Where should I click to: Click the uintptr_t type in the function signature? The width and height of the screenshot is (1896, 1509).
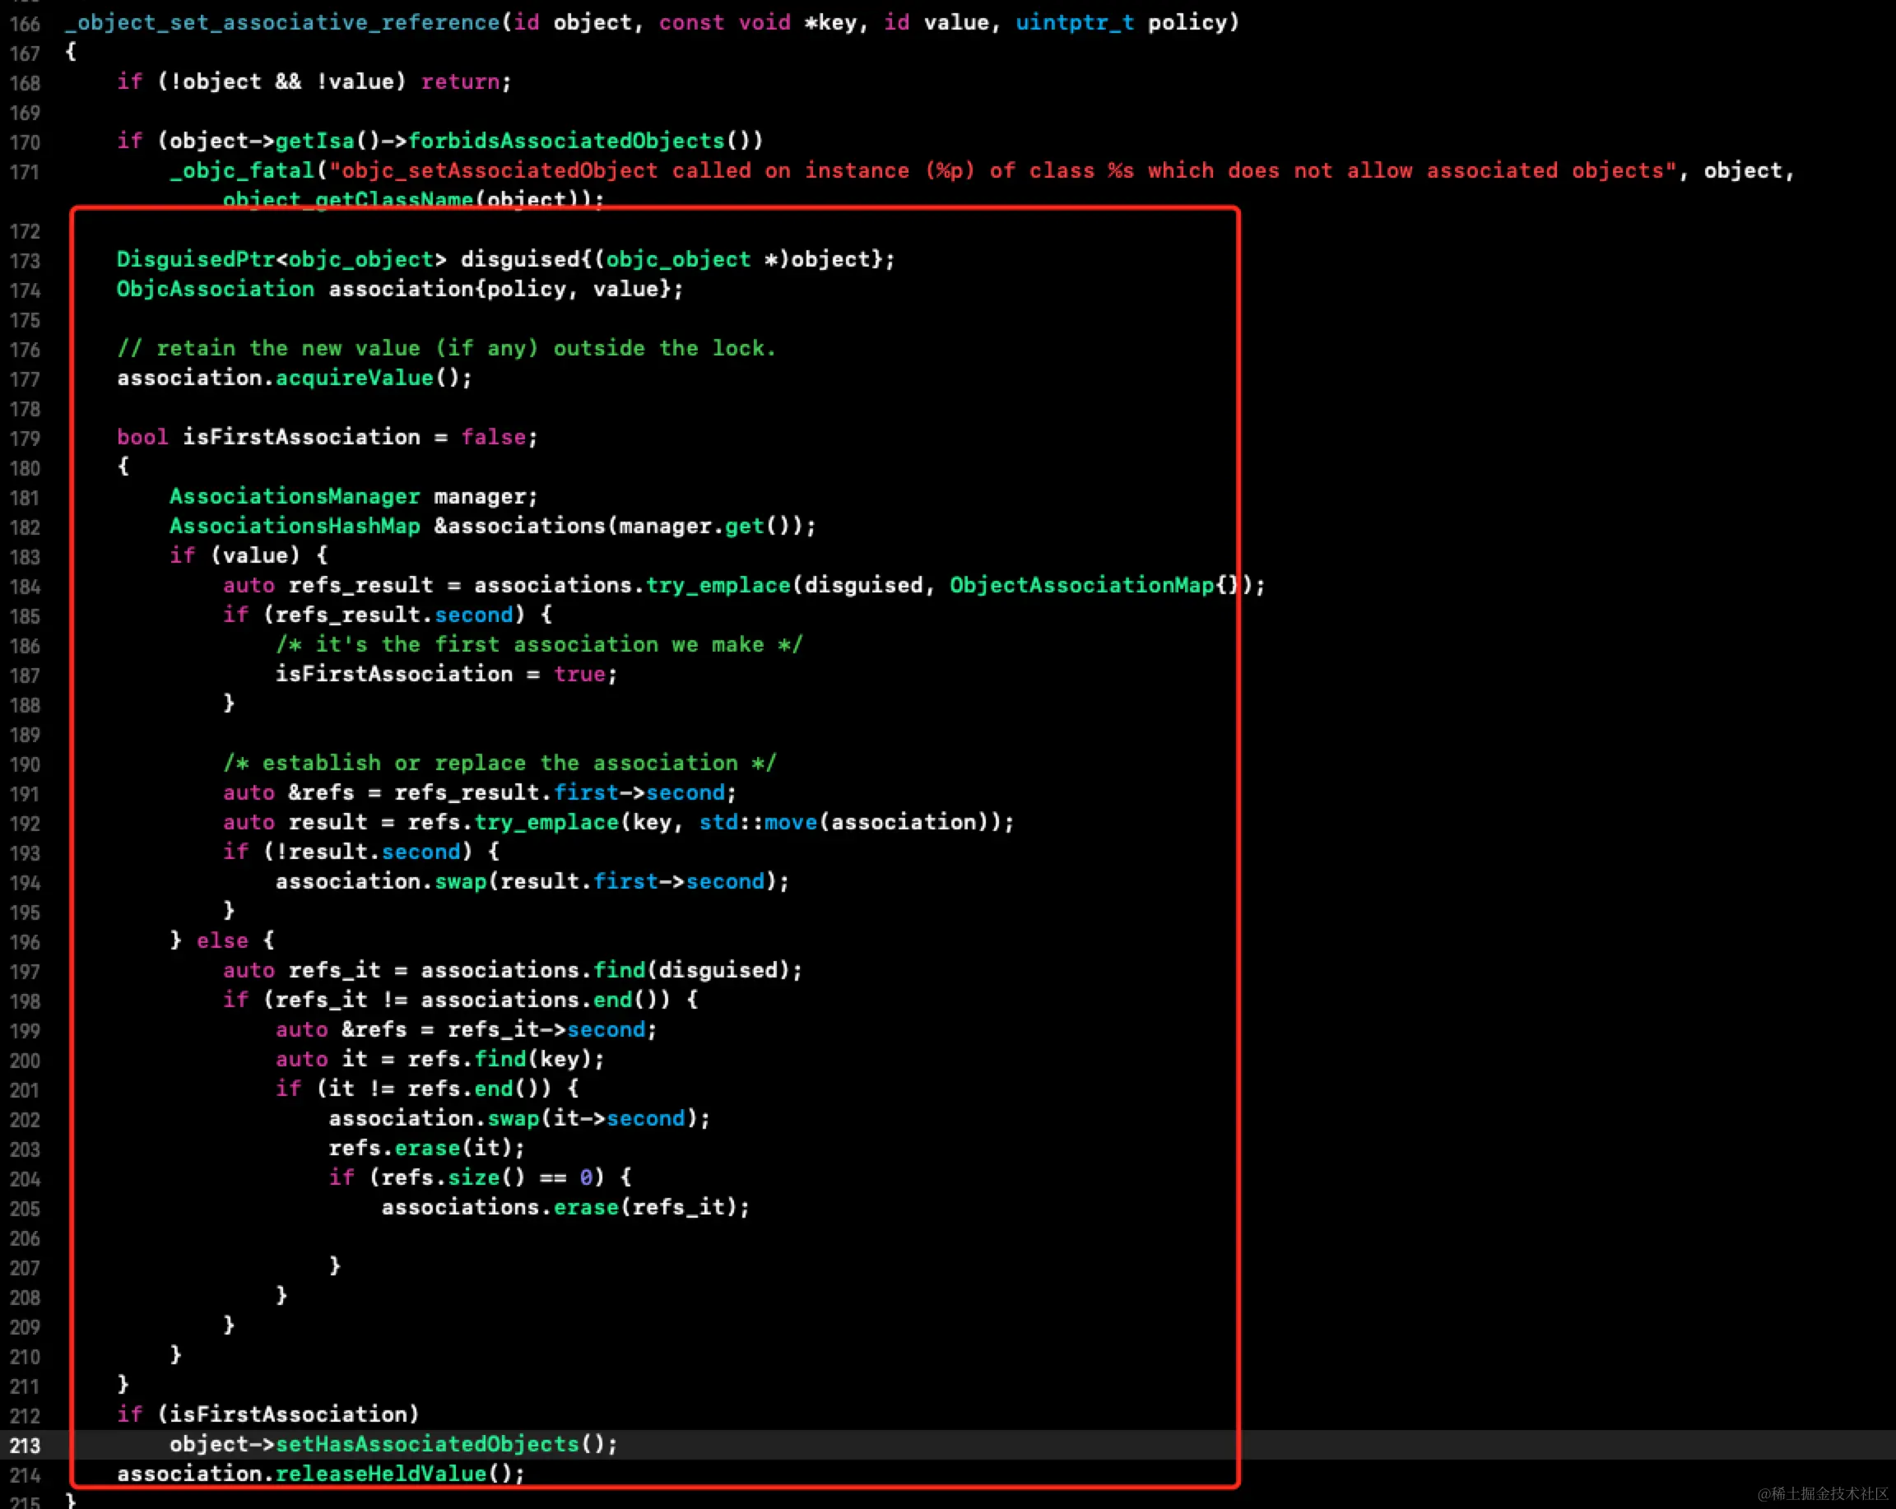(1074, 23)
